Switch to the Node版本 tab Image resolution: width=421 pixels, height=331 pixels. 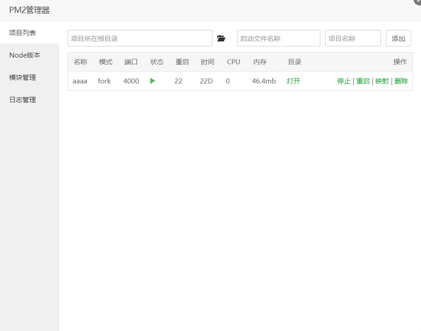[29, 55]
